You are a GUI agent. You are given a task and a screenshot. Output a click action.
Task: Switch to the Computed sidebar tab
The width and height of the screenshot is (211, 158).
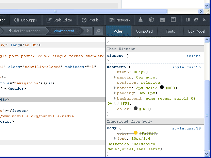[x=144, y=31]
